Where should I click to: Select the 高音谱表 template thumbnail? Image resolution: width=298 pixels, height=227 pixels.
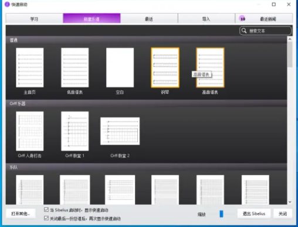[x=210, y=68]
